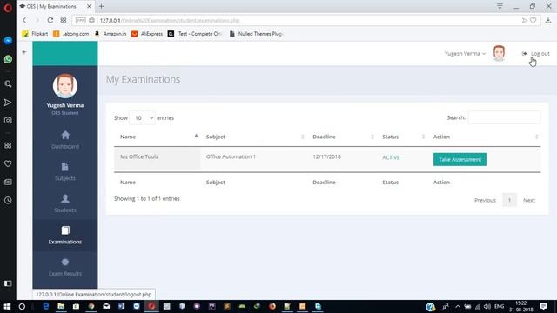Open Edge from the taskbar
557x313 pixels.
[46, 306]
